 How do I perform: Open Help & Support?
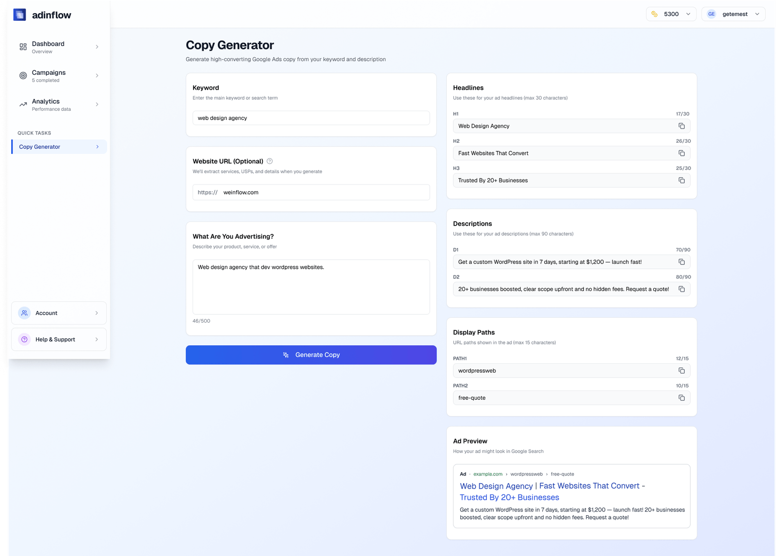coord(59,340)
